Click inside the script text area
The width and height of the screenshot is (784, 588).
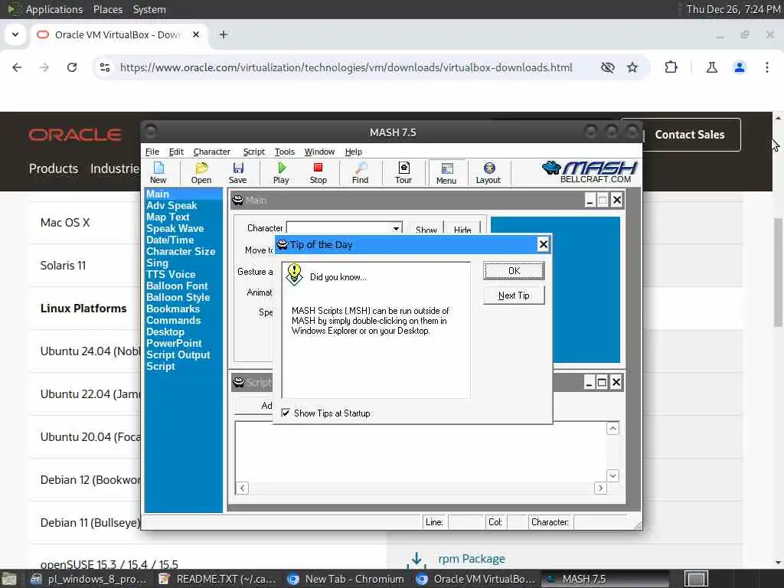(x=420, y=452)
